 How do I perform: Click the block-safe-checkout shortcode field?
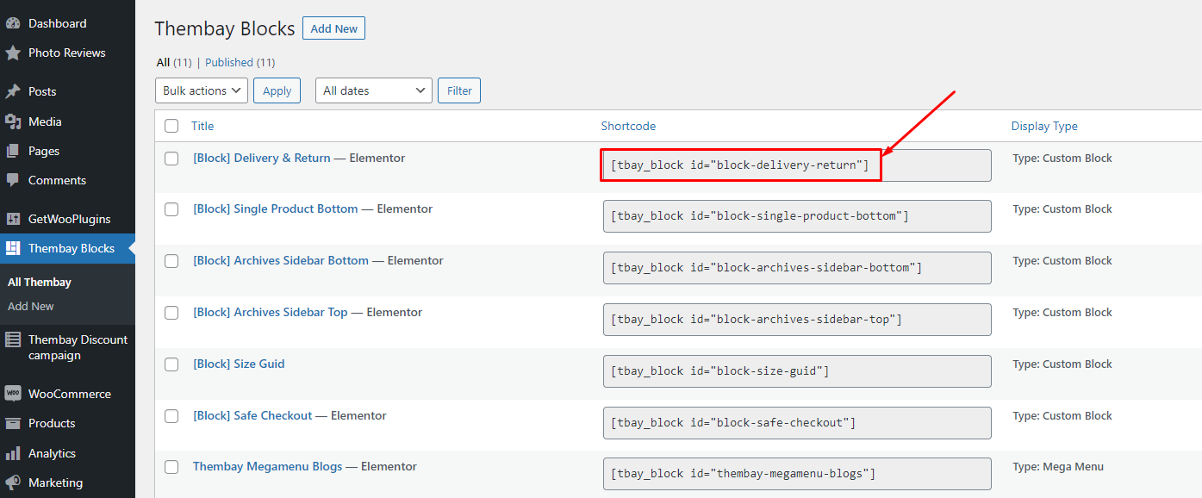pos(797,422)
